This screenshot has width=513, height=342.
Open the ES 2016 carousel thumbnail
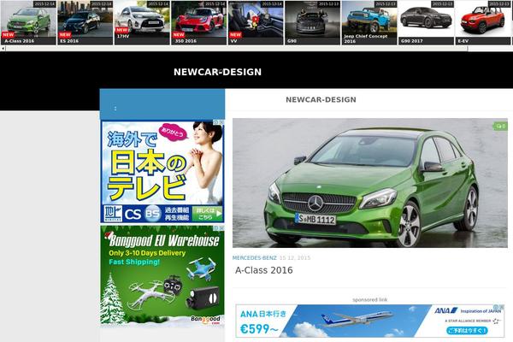pyautogui.click(x=85, y=22)
